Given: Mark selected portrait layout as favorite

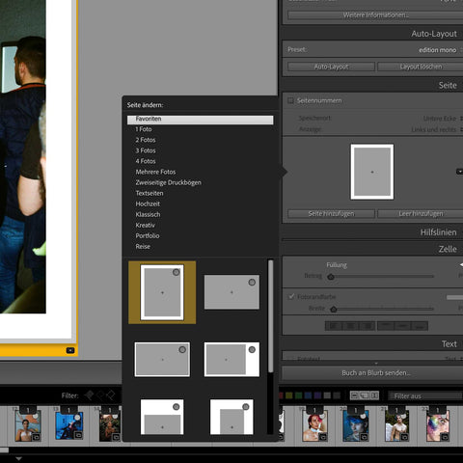Looking at the screenshot, I should click(x=176, y=272).
